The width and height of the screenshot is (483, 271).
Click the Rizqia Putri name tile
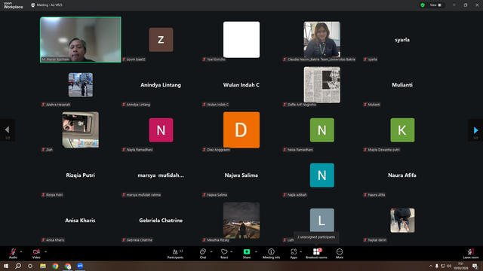pos(81,175)
